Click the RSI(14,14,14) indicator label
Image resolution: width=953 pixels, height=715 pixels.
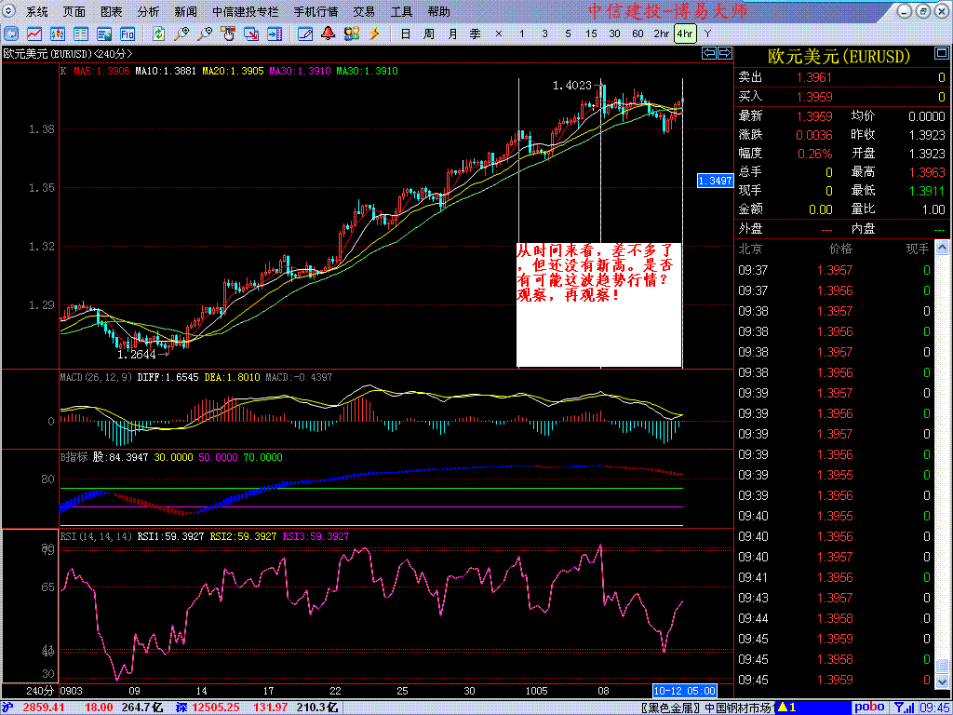96,536
